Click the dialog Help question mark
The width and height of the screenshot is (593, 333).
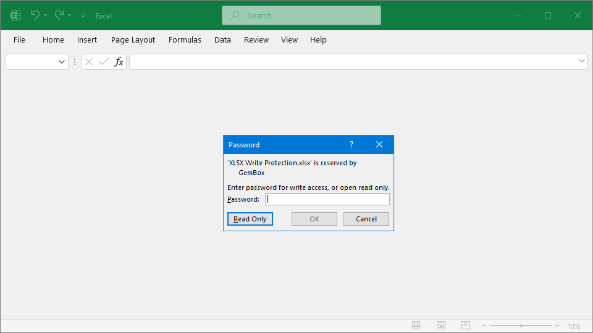click(351, 144)
